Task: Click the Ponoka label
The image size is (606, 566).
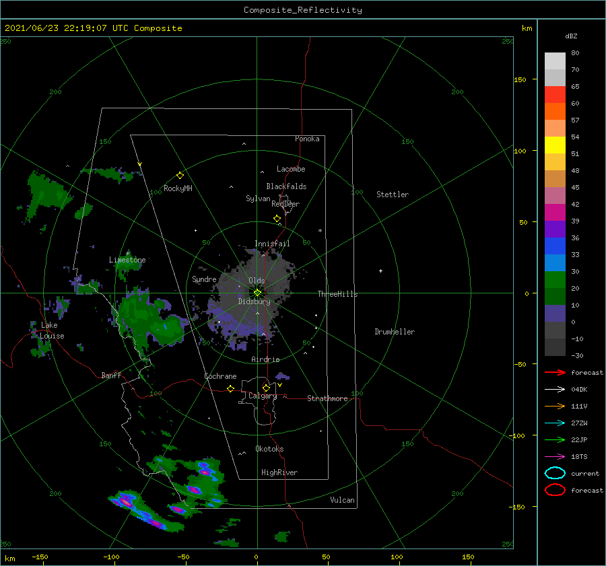Action: tap(307, 139)
